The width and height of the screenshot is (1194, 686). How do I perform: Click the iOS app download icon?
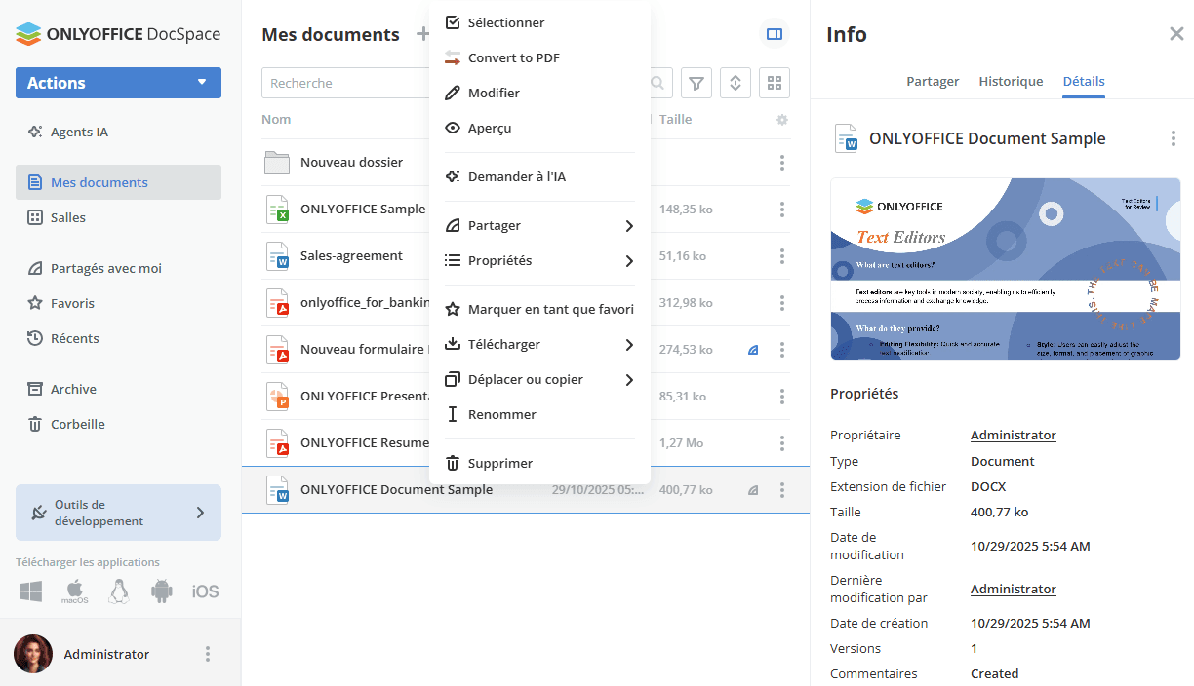coord(205,591)
